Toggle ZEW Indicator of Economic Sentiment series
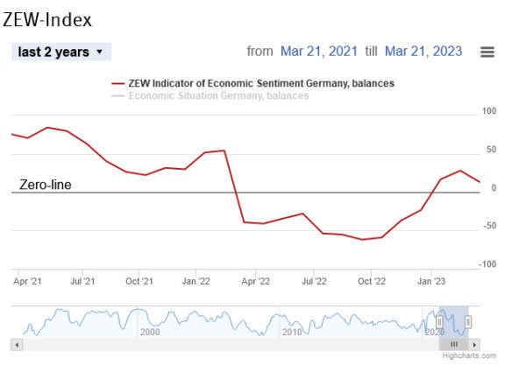The height and width of the screenshot is (386, 526). (x=261, y=83)
